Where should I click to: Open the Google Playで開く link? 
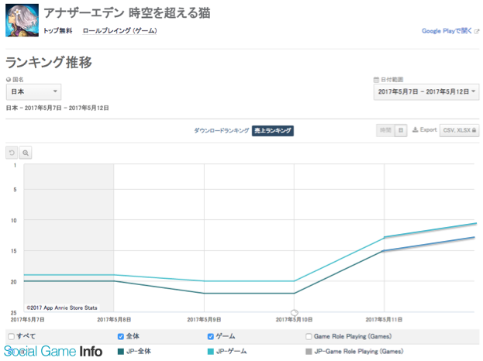pyautogui.click(x=447, y=31)
